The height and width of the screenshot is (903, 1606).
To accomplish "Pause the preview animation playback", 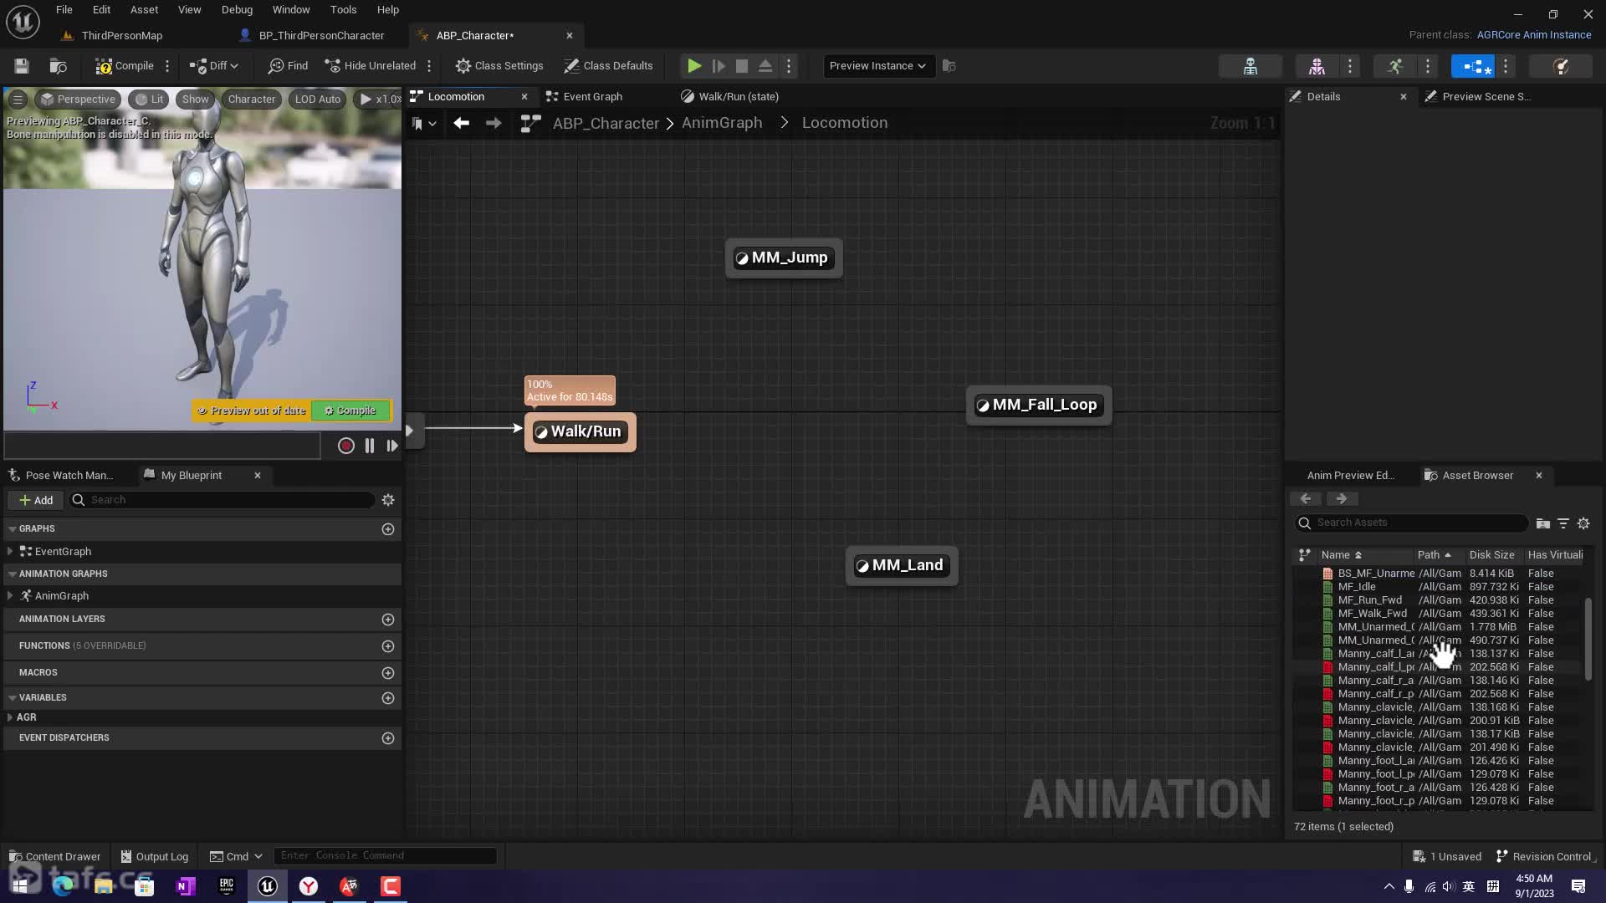I will click(370, 446).
